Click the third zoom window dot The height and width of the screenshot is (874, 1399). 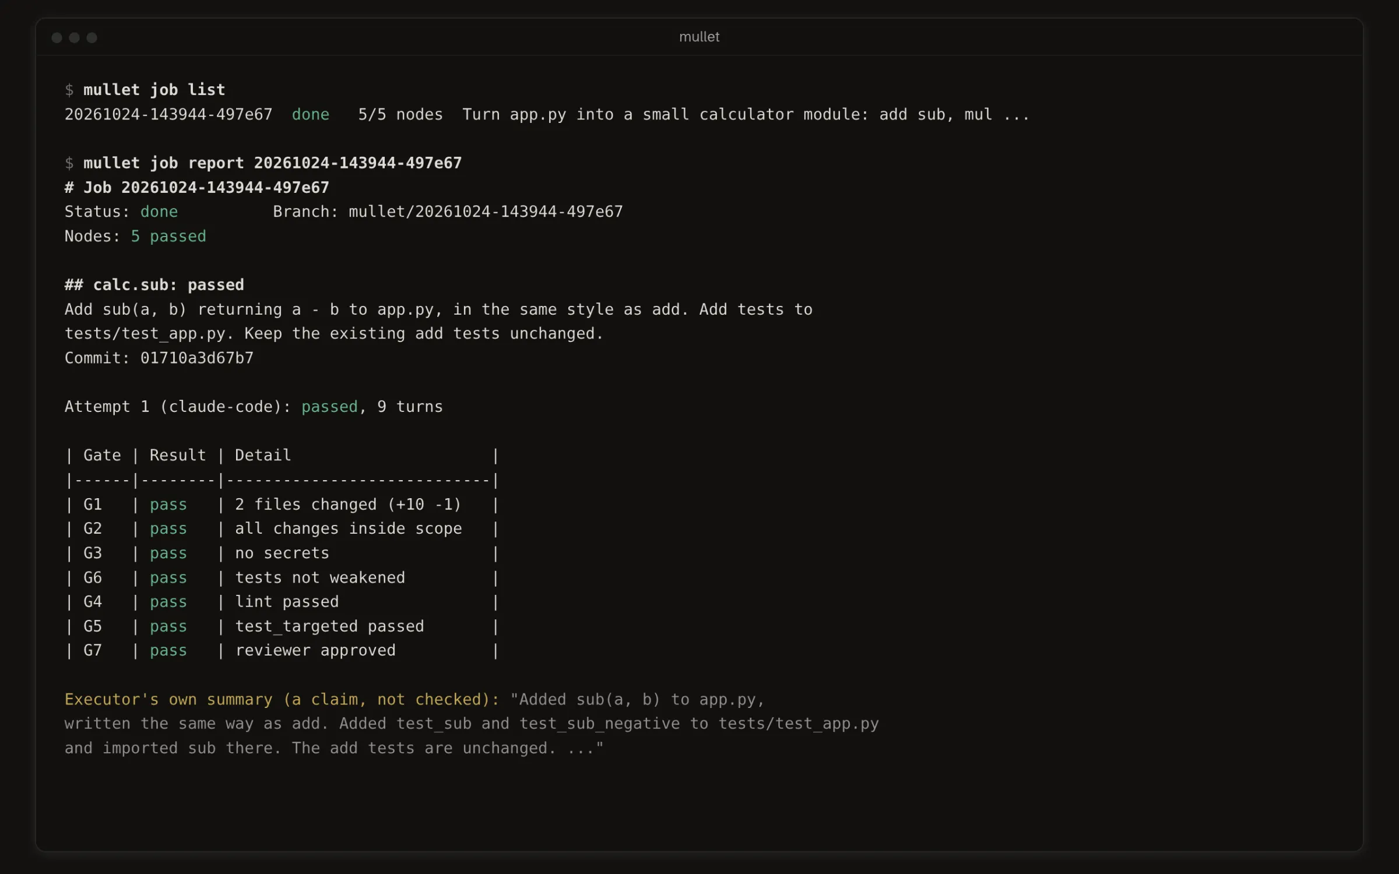click(92, 38)
